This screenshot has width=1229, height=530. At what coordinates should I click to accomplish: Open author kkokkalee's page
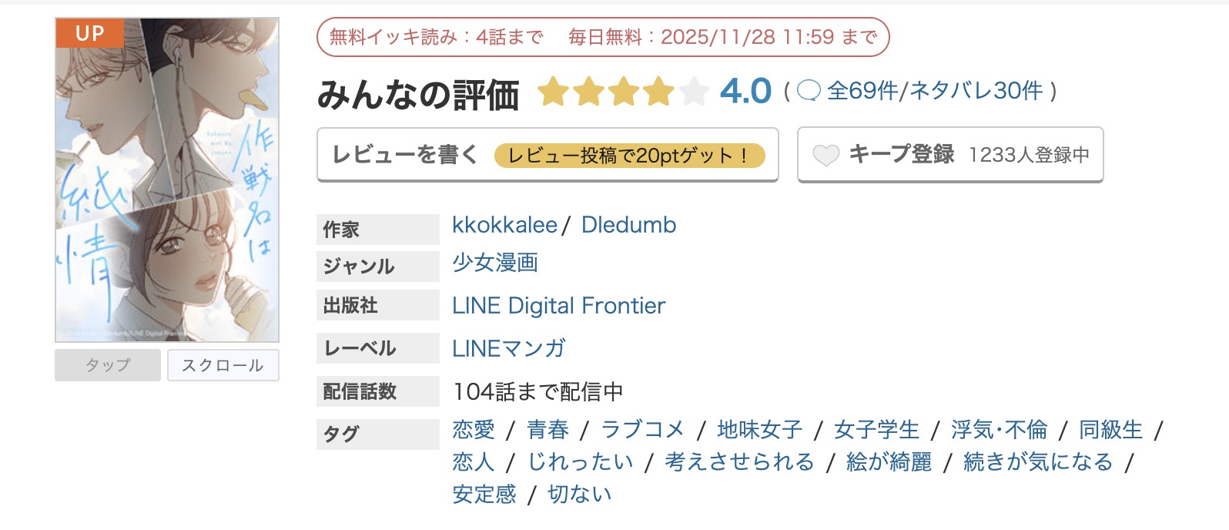click(x=504, y=225)
